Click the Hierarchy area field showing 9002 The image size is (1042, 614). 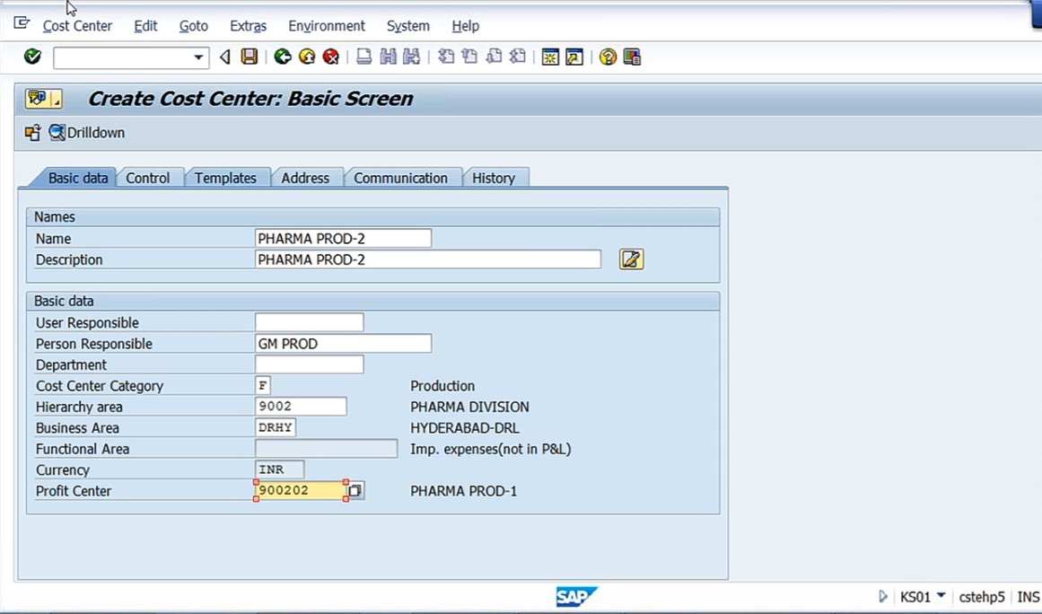(301, 406)
